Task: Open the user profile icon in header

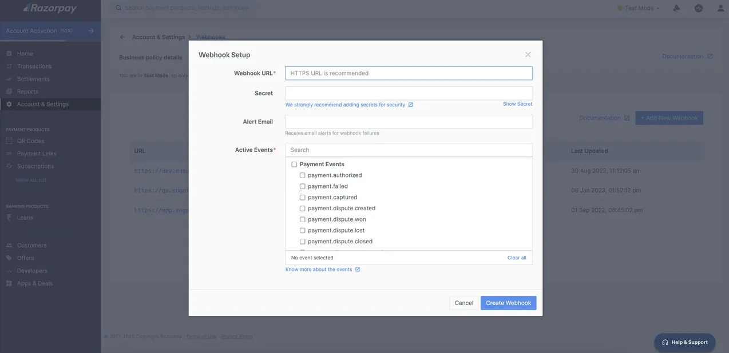Action: pos(720,8)
